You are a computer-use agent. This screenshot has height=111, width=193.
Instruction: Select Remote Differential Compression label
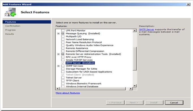pos(85,51)
